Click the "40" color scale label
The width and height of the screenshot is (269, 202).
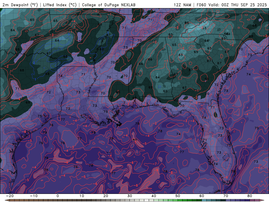[x=154, y=196]
